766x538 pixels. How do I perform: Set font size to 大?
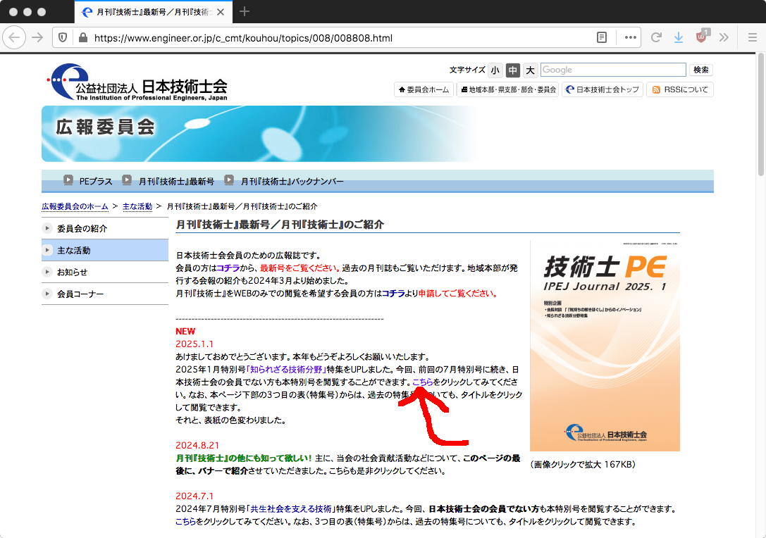pos(530,70)
